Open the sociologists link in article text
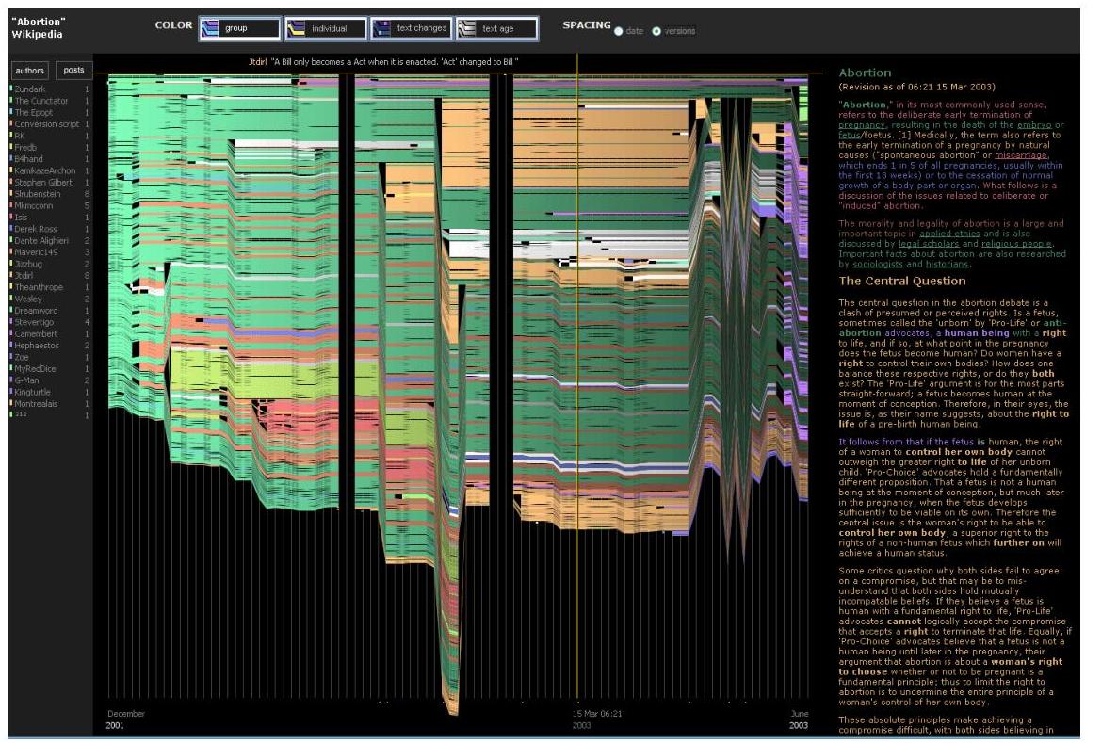 click(867, 265)
